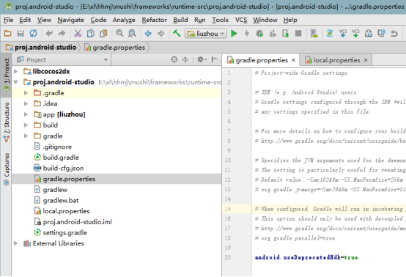The image size is (406, 277).
Task: Cut selection with the scissors icon
Action: [x=78, y=34]
